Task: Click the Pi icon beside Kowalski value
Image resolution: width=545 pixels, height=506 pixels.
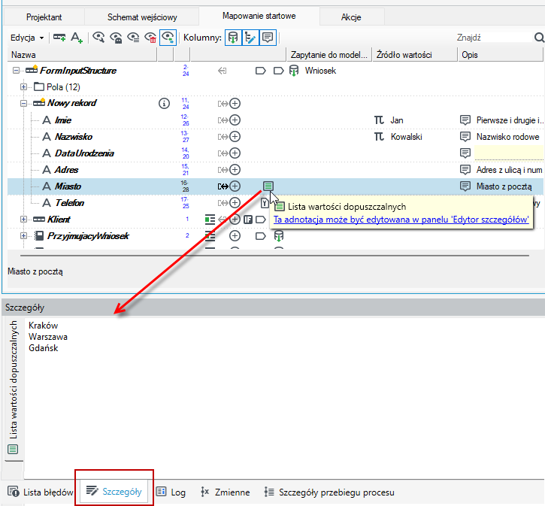Action: [x=379, y=137]
